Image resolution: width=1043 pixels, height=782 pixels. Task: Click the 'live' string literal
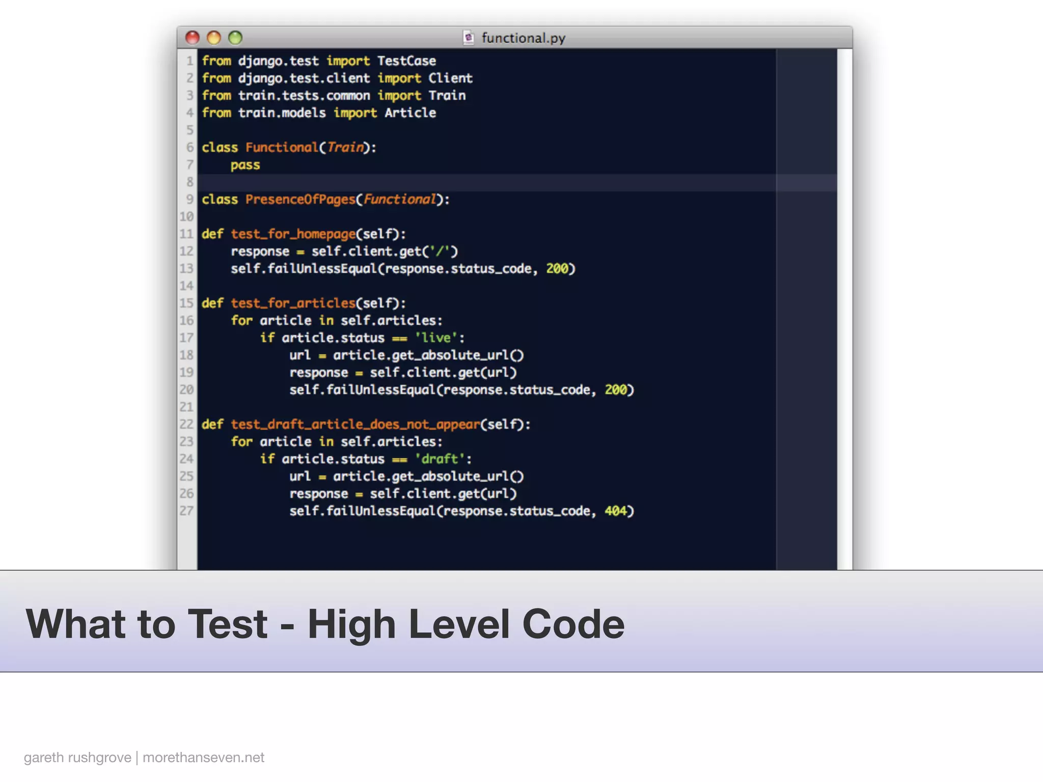point(436,338)
